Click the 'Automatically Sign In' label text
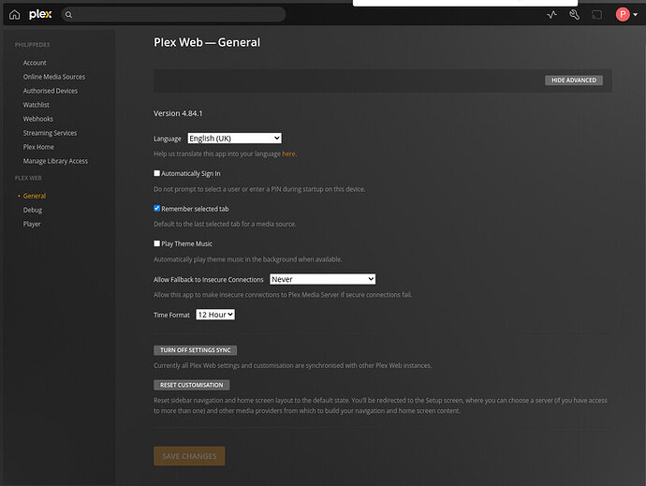This screenshot has height=486, width=646. click(191, 173)
